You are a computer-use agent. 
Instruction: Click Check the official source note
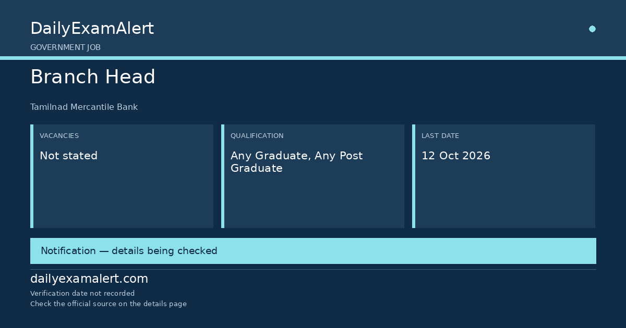coord(109,304)
